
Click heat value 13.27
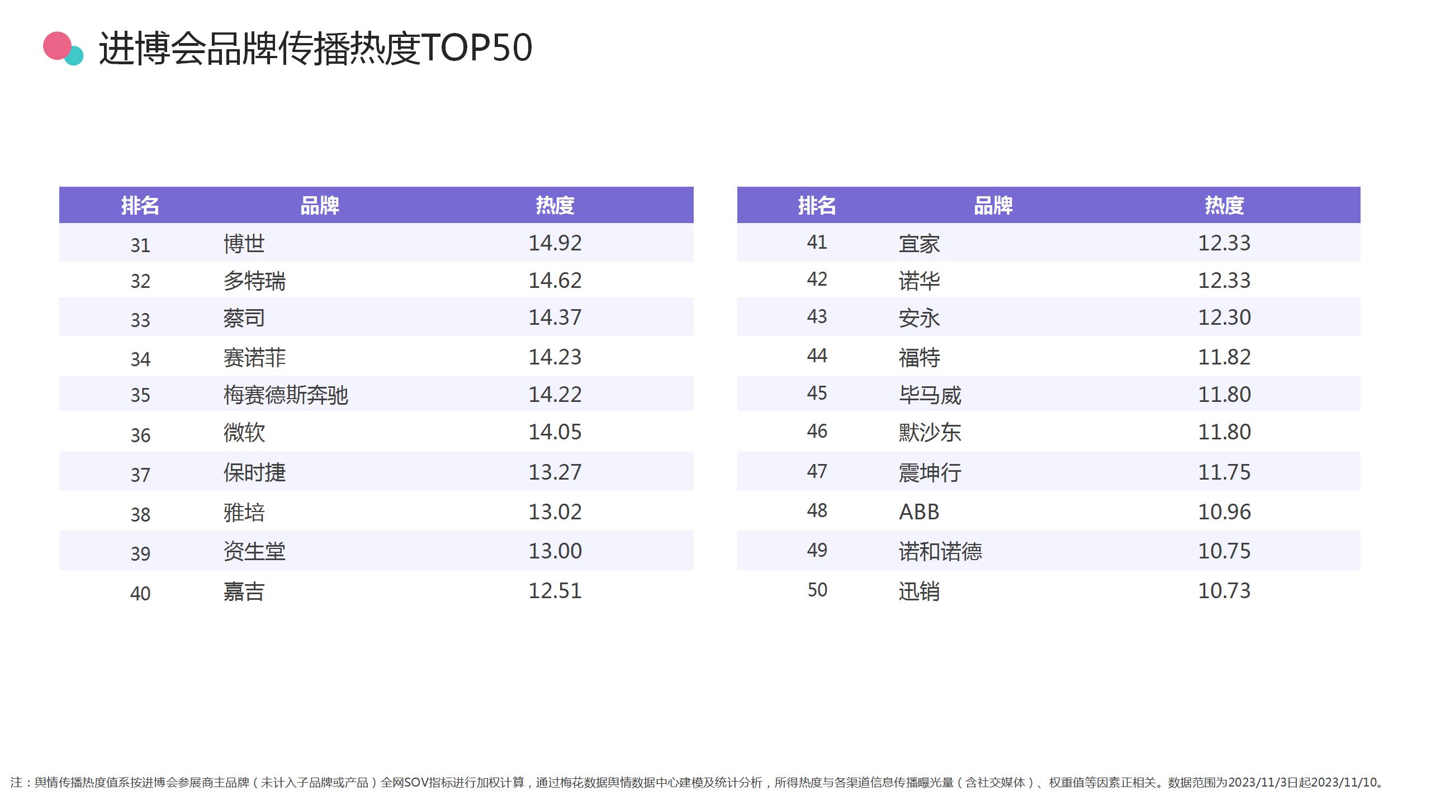pos(555,472)
